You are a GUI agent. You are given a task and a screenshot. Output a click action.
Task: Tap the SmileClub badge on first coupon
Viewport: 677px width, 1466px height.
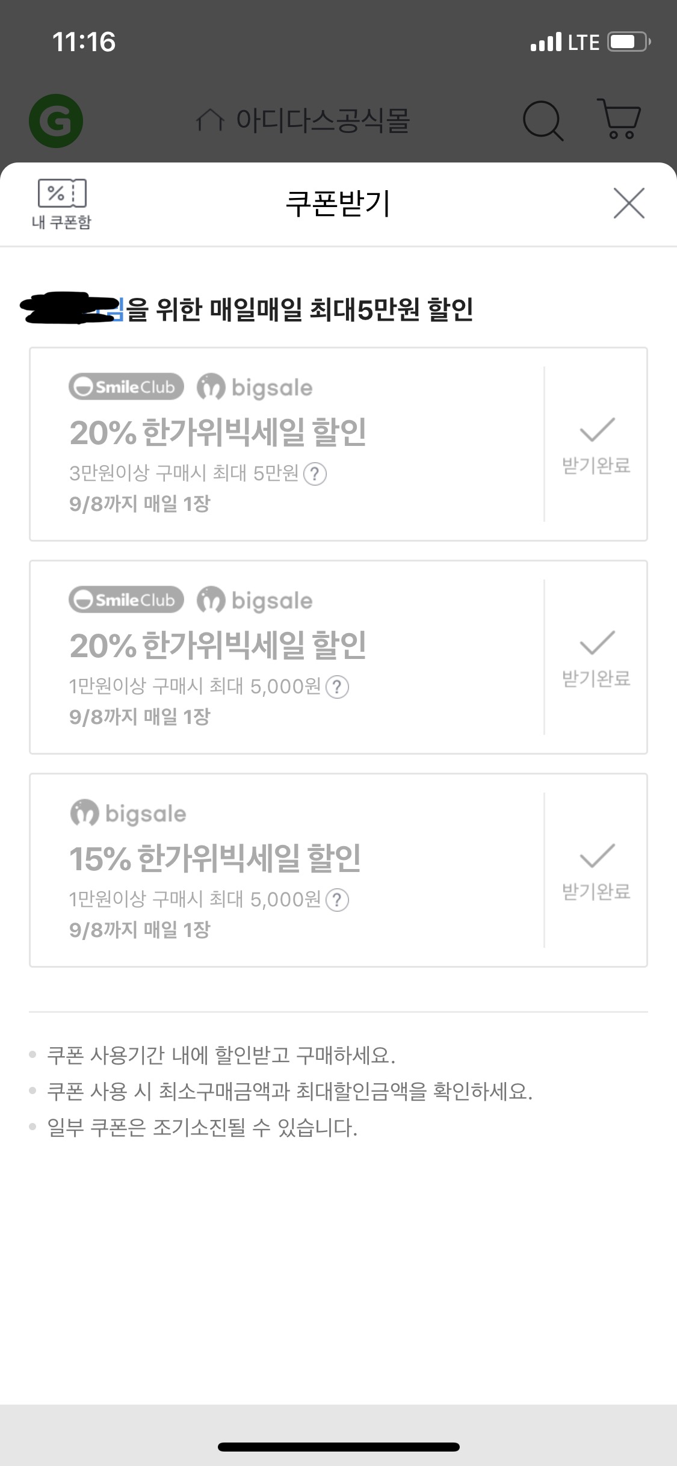point(126,386)
